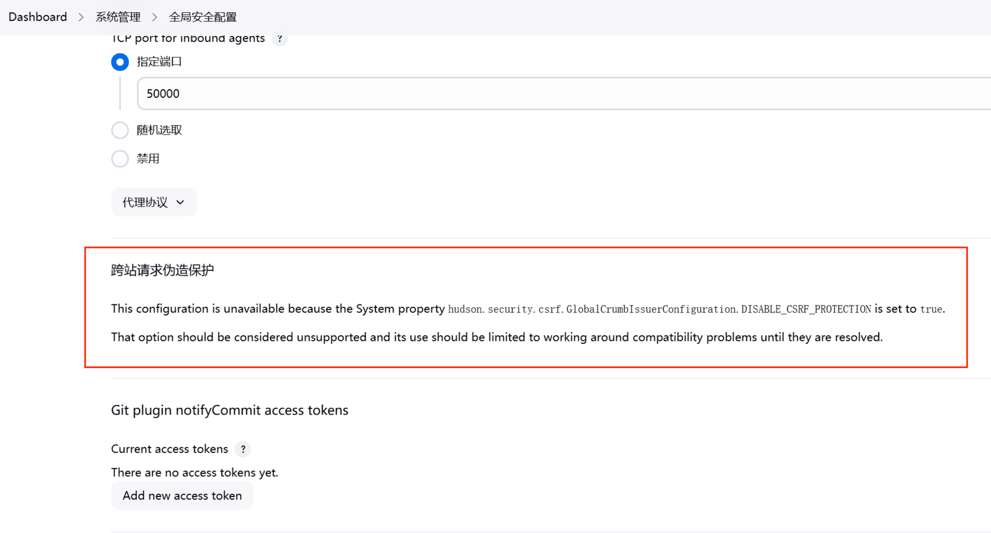Screen dimensions: 991x533
Task: Open the Dashboard breadcrumb link
Action: coord(38,17)
